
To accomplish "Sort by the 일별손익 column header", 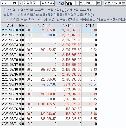I will [45, 25].
